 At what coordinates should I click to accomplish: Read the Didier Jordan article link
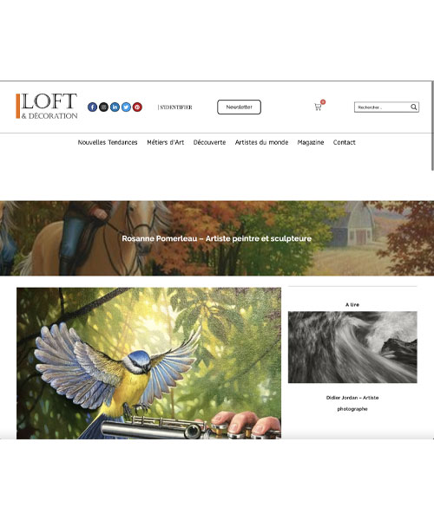352,403
